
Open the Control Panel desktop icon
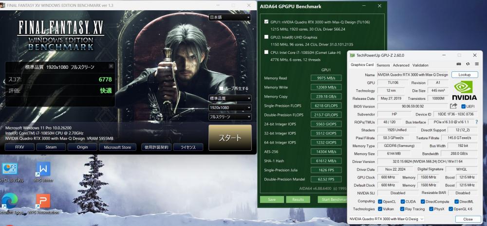(10, 172)
